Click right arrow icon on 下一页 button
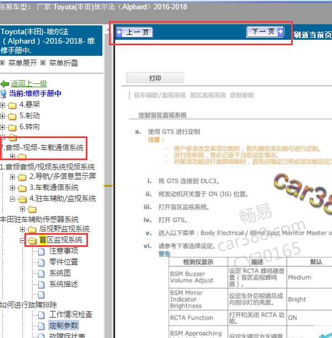Viewport: 332px width, 338px height. click(281, 32)
